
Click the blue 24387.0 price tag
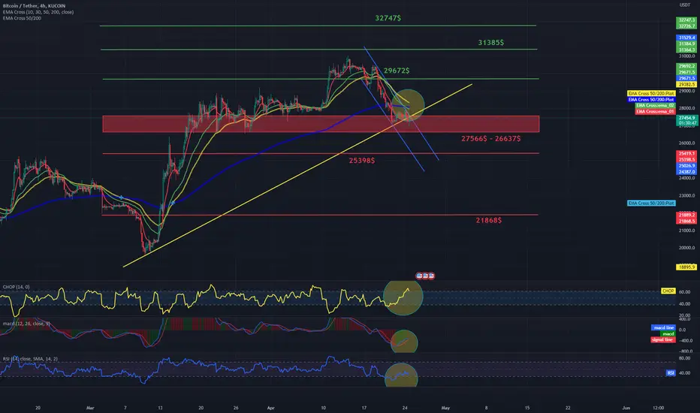686,172
